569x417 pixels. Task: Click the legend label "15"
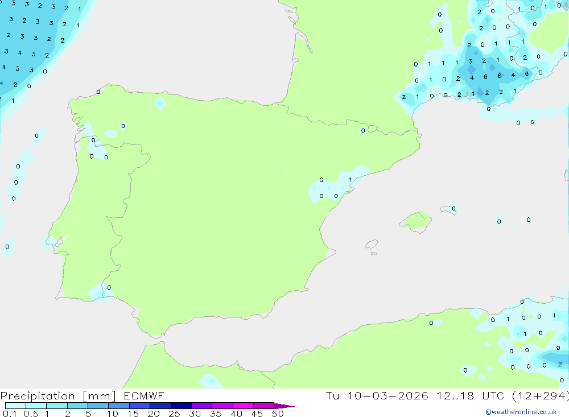(x=133, y=414)
